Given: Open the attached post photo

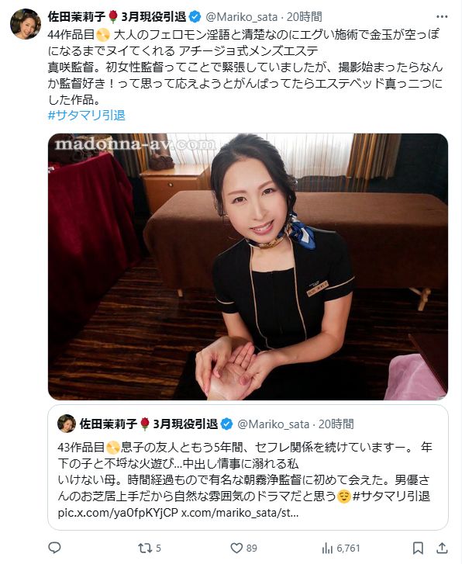Looking at the screenshot, I should [x=248, y=267].
